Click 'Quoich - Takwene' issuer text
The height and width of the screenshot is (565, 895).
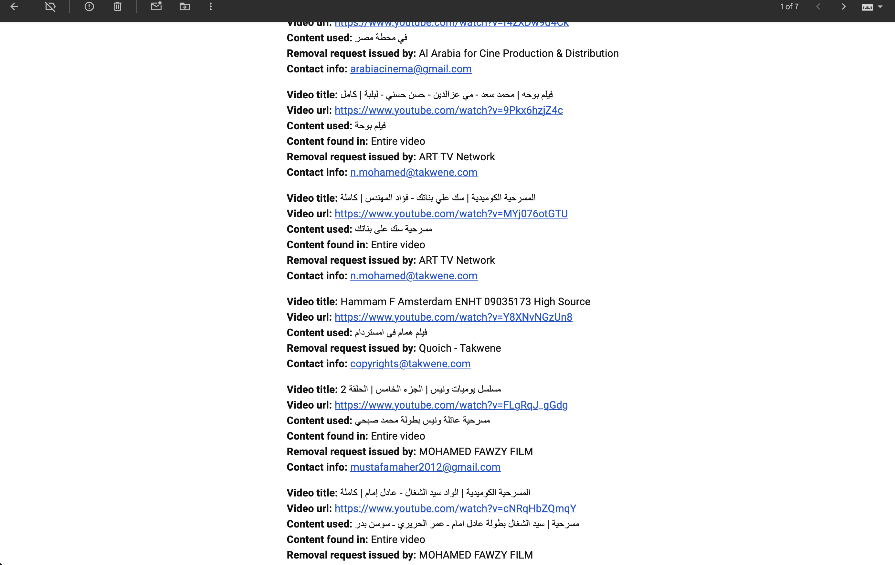coord(460,348)
